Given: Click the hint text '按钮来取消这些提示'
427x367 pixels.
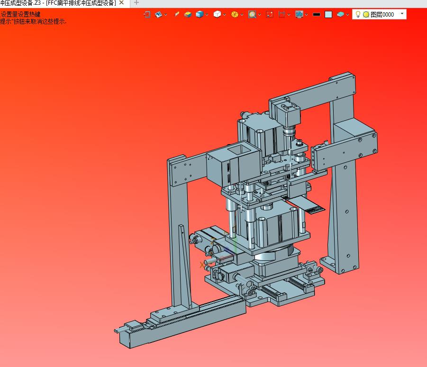Looking at the screenshot, I should click(x=39, y=21).
